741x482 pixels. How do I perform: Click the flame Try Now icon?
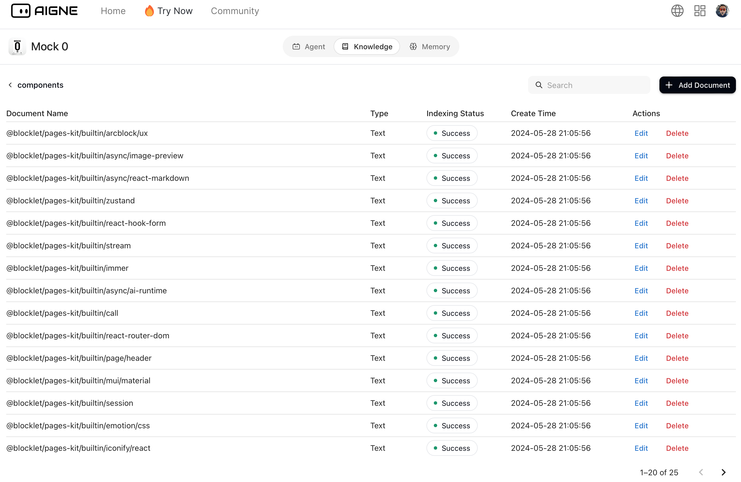click(149, 11)
